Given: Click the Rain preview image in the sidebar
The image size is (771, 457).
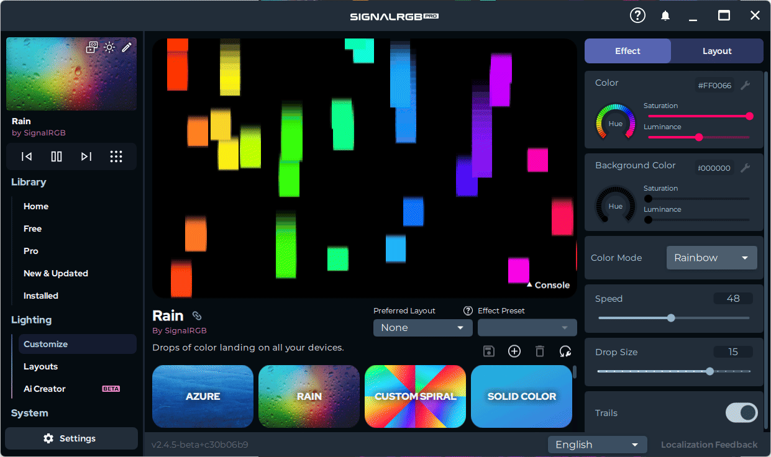Looking at the screenshot, I should (x=71, y=74).
